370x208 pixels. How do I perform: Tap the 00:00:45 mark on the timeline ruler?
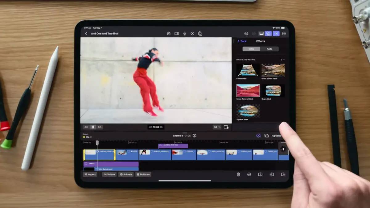pos(224,142)
